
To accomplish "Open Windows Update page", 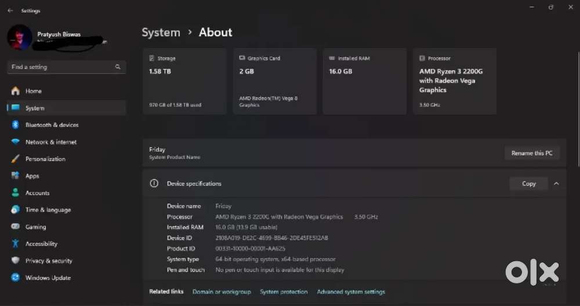I will pos(48,278).
